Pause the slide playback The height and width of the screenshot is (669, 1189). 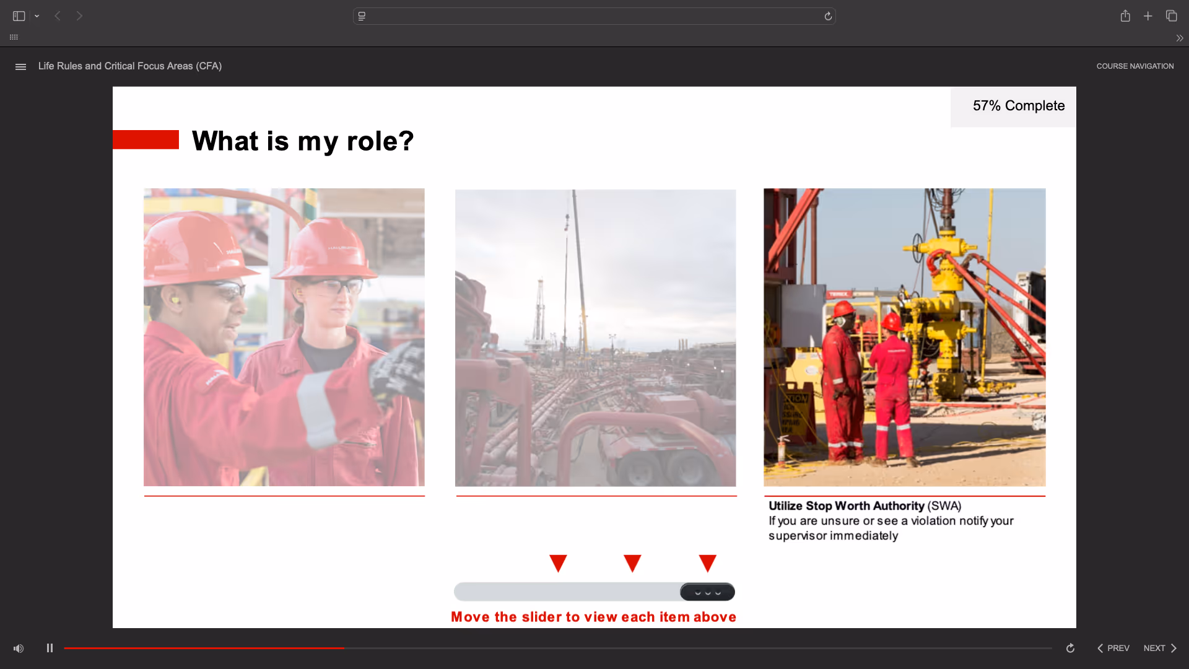[50, 648]
